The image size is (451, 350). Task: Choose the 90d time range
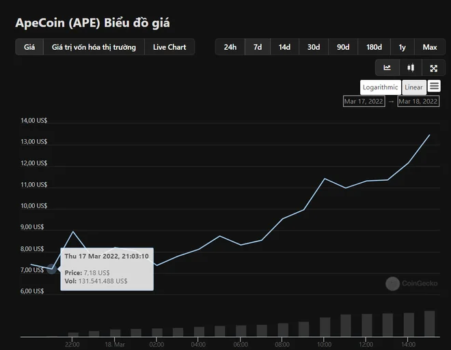point(343,47)
